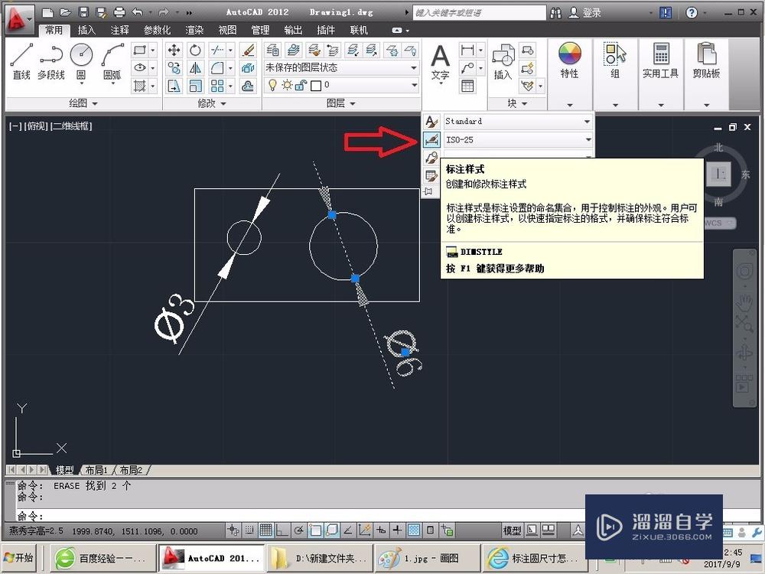This screenshot has height=574, width=765.
Task: Expand the Block (块) panel
Action: (518, 103)
